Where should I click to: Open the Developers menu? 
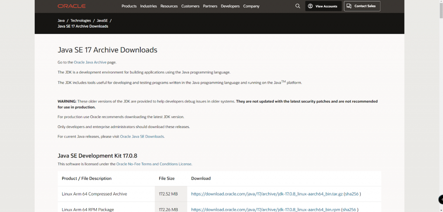[x=230, y=6]
